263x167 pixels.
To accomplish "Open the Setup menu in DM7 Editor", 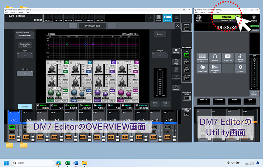I will point(13,12).
